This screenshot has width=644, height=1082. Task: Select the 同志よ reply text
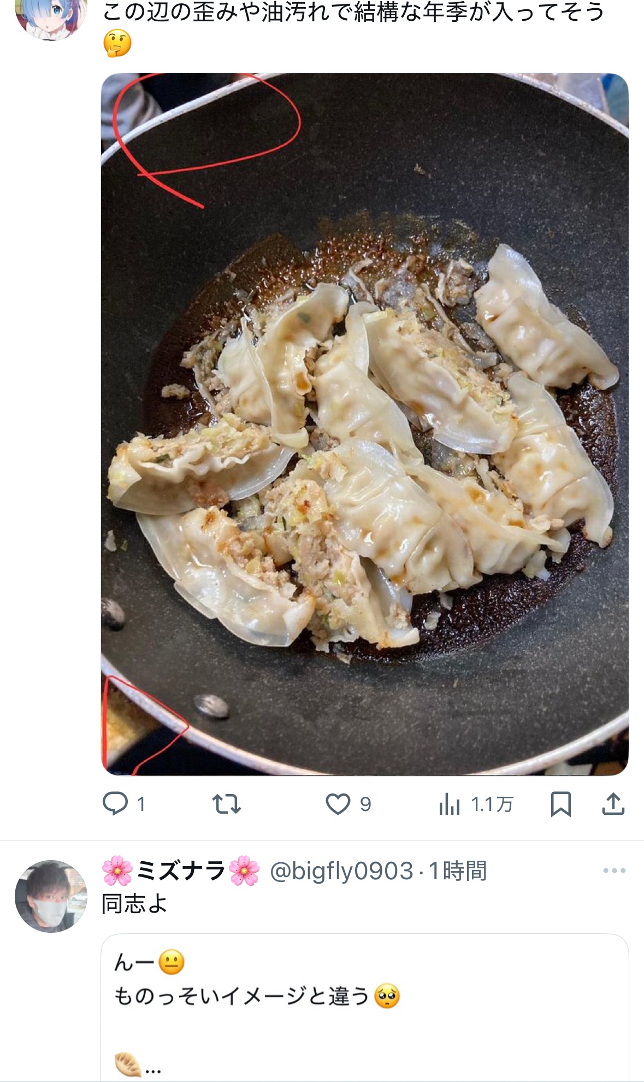(x=134, y=904)
